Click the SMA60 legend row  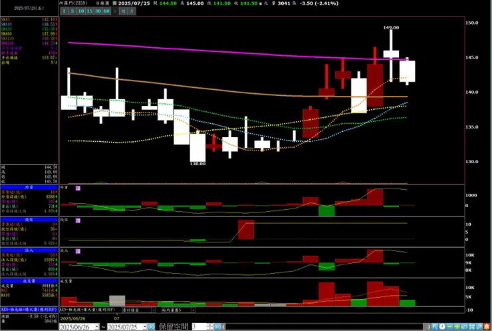pos(29,34)
